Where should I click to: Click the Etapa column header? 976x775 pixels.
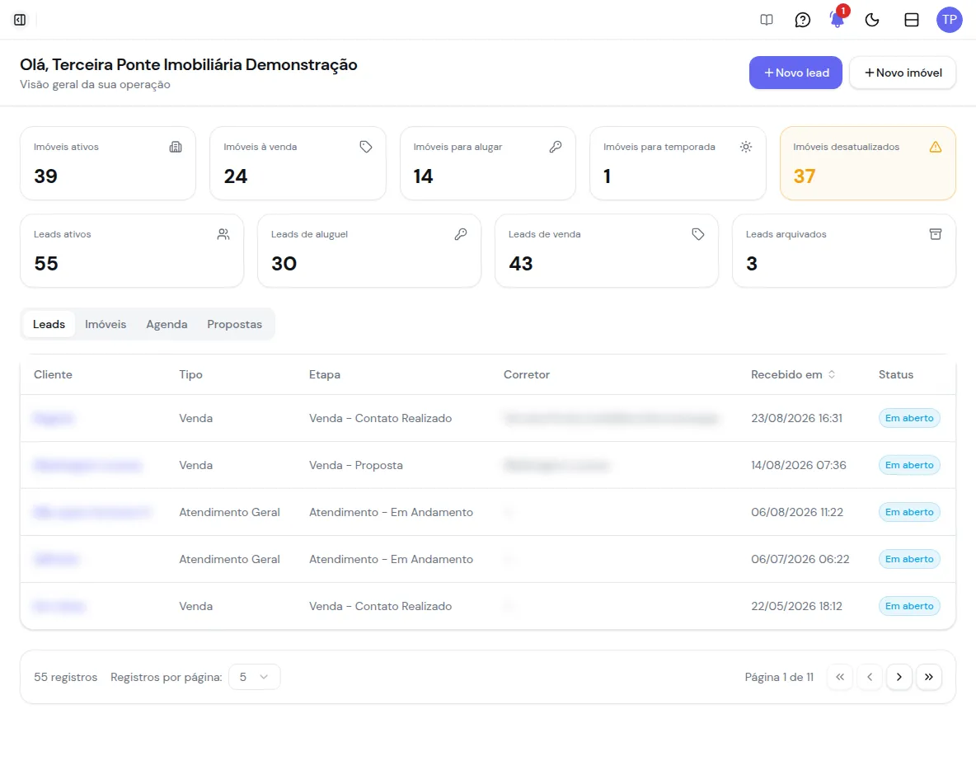click(x=325, y=375)
